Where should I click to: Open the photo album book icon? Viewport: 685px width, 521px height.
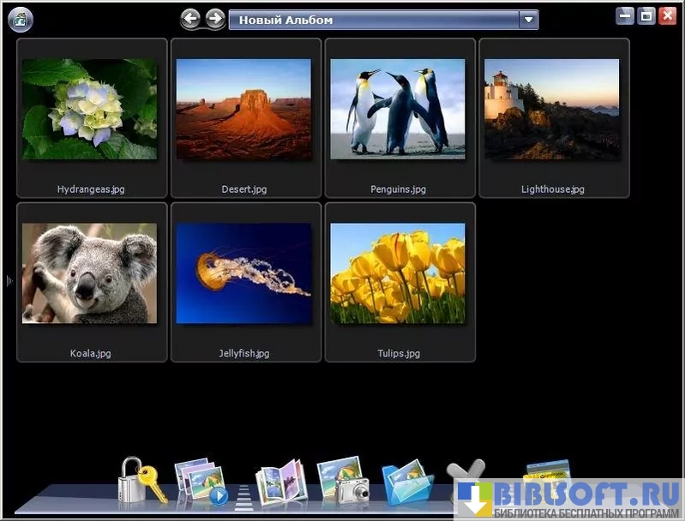281,483
